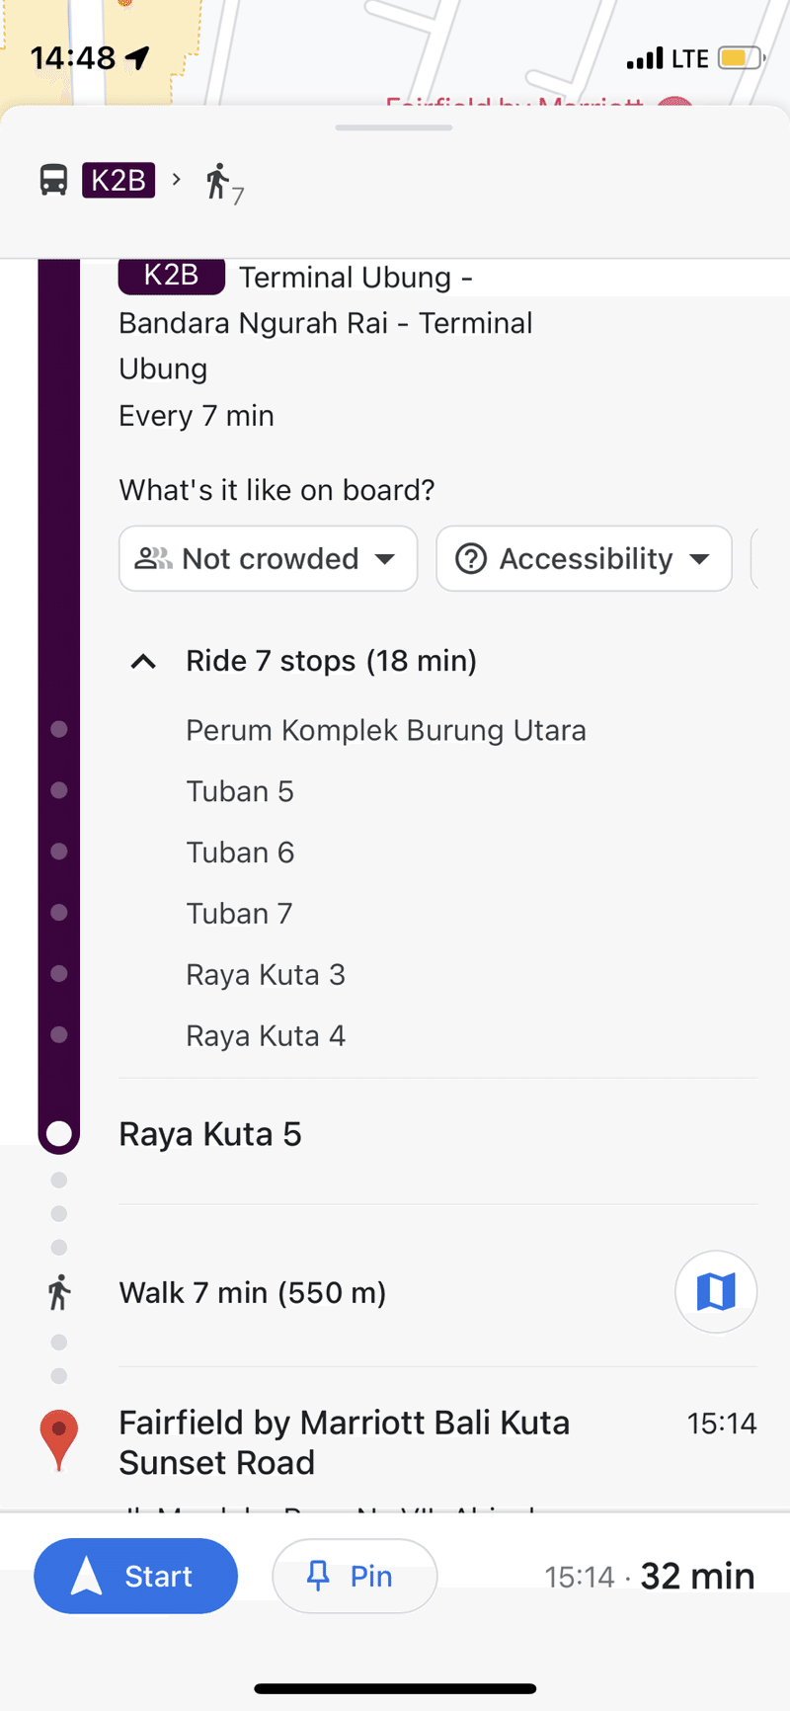The width and height of the screenshot is (790, 1711).
Task: Tap the 32 min trip duration text
Action: [697, 1576]
